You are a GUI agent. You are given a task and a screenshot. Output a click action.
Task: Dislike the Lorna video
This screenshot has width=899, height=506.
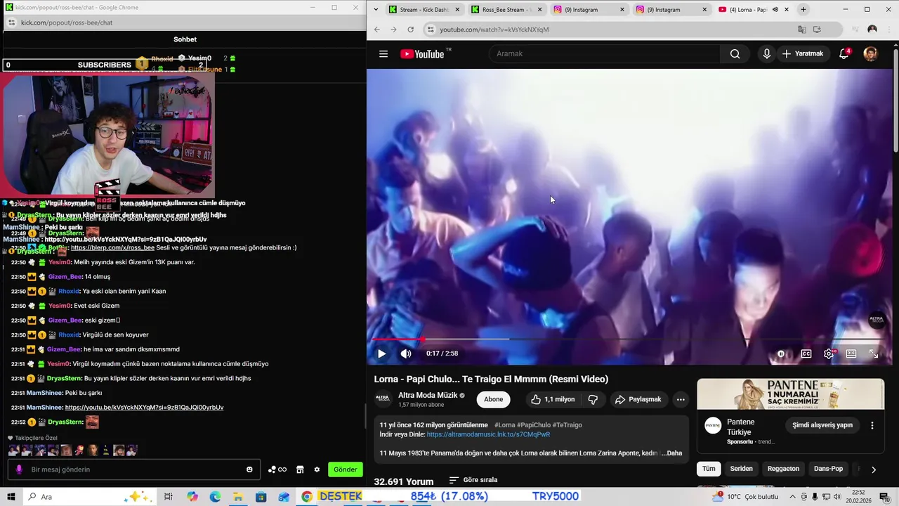coord(593,399)
